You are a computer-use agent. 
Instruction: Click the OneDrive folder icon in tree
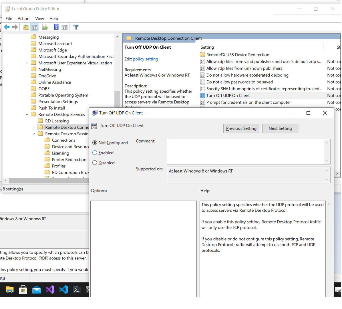click(x=33, y=76)
